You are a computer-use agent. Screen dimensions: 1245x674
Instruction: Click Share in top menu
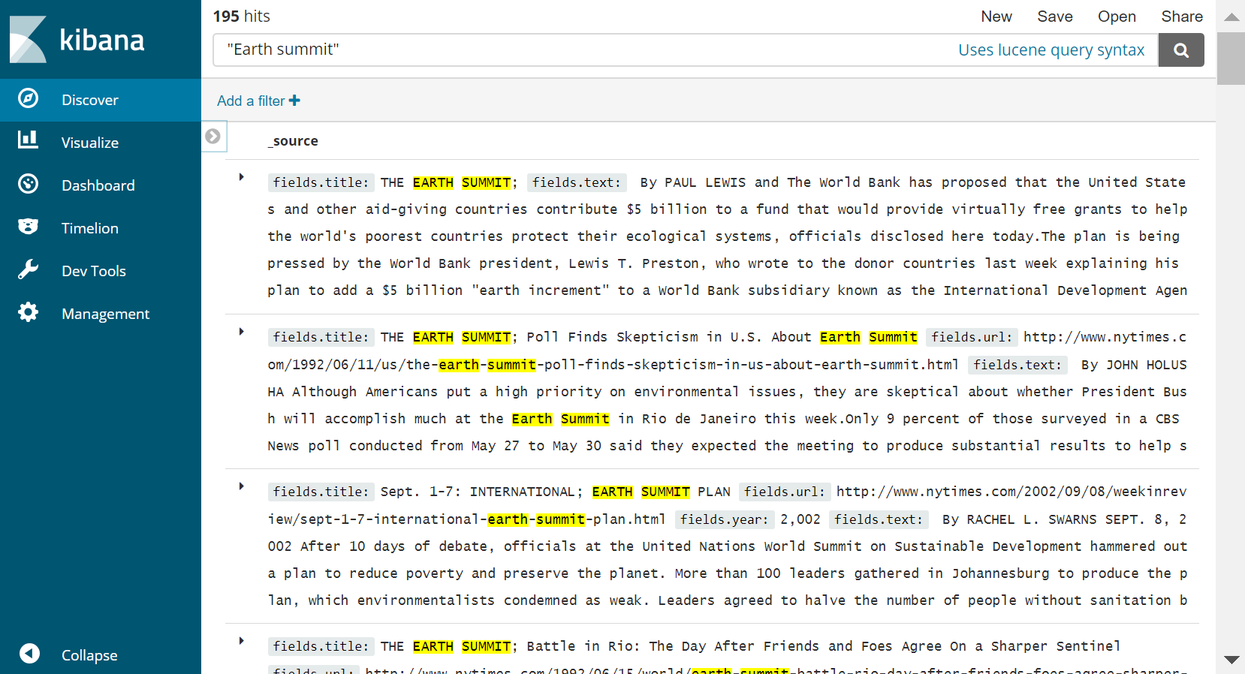click(x=1182, y=17)
